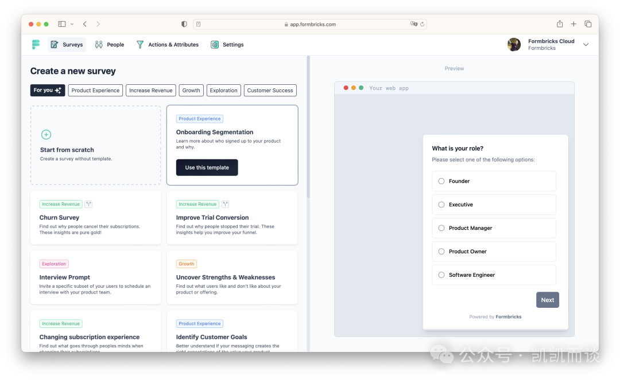
Task: Click the privacy shield icon in toolbar
Action: pyautogui.click(x=184, y=24)
